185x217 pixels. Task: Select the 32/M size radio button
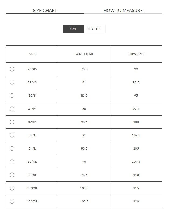pos(12,122)
